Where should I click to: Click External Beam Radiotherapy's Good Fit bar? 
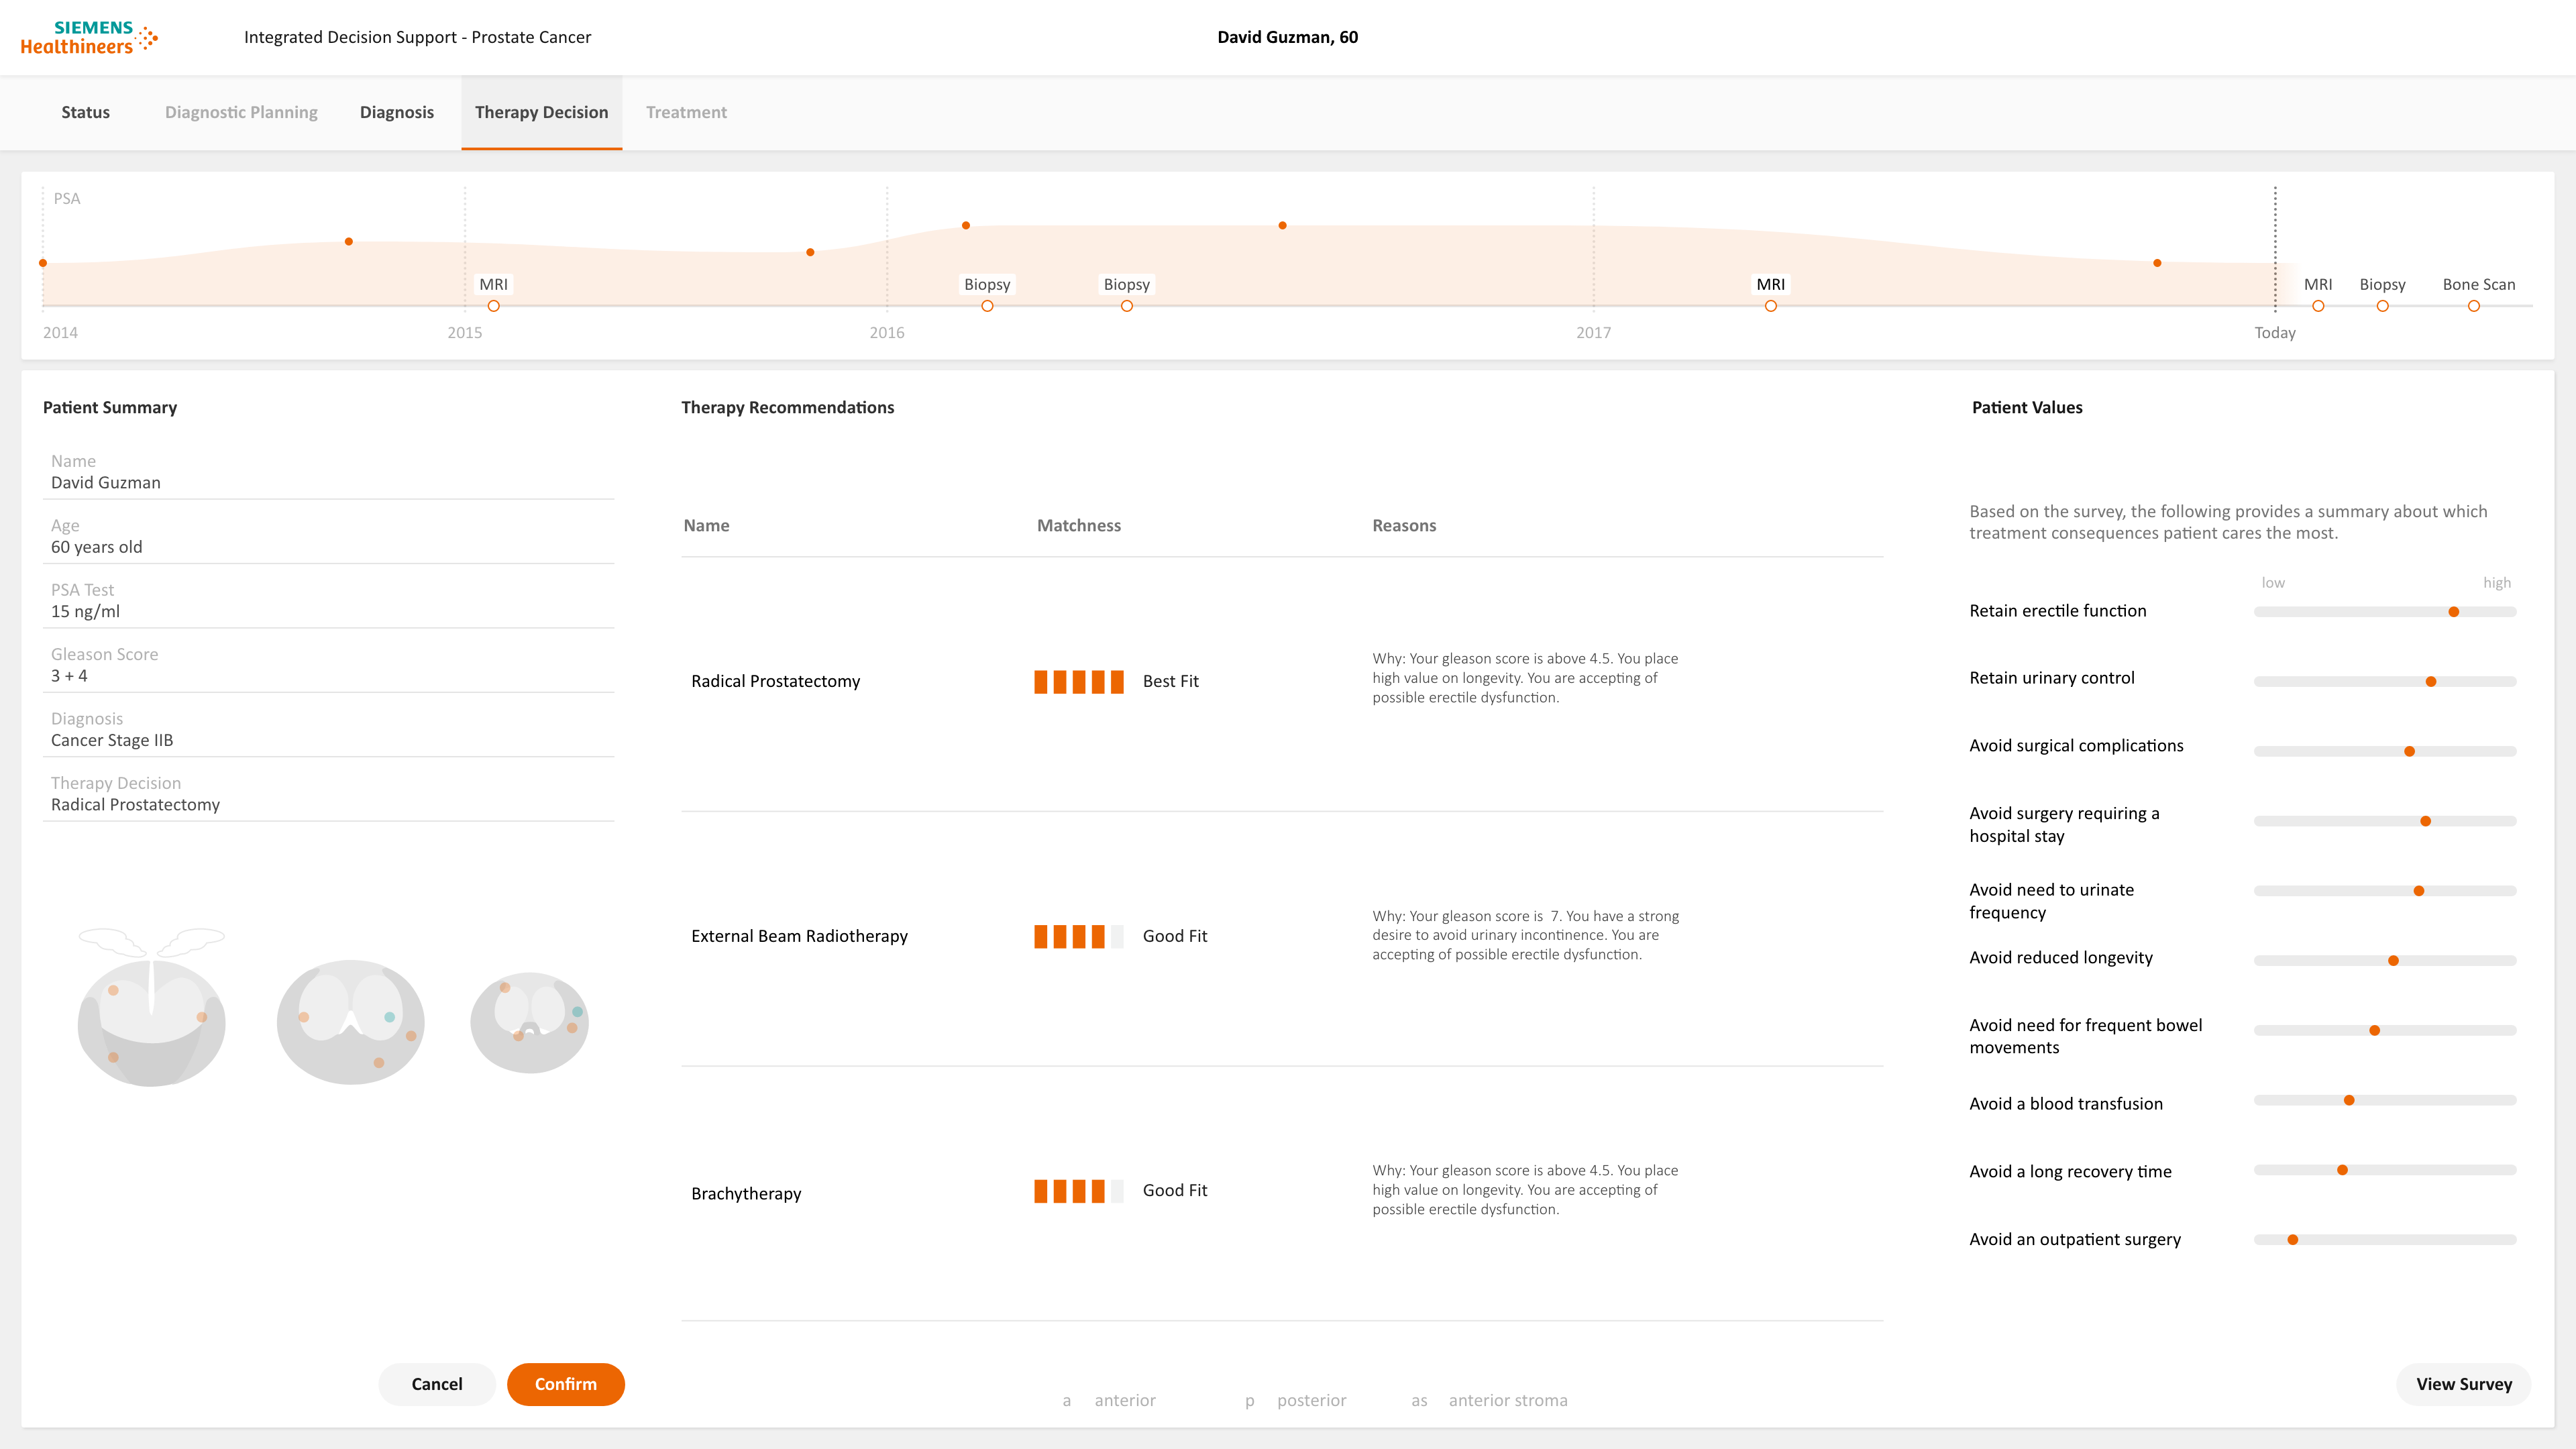click(x=1079, y=937)
